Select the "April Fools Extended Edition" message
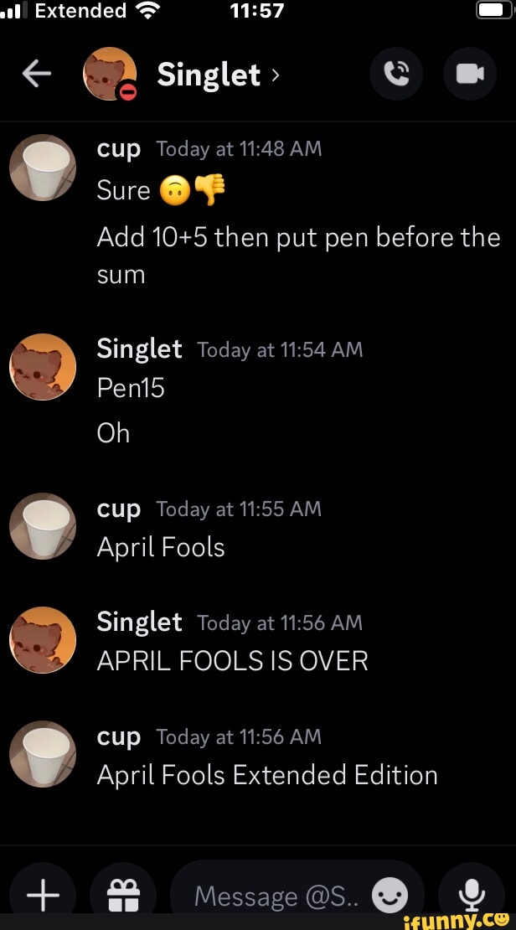Viewport: 516px width, 930px height. 267,775
